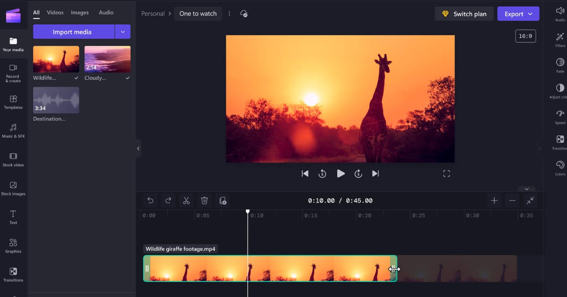567x297 pixels.
Task: Click the Switch plan button
Action: 464,14
